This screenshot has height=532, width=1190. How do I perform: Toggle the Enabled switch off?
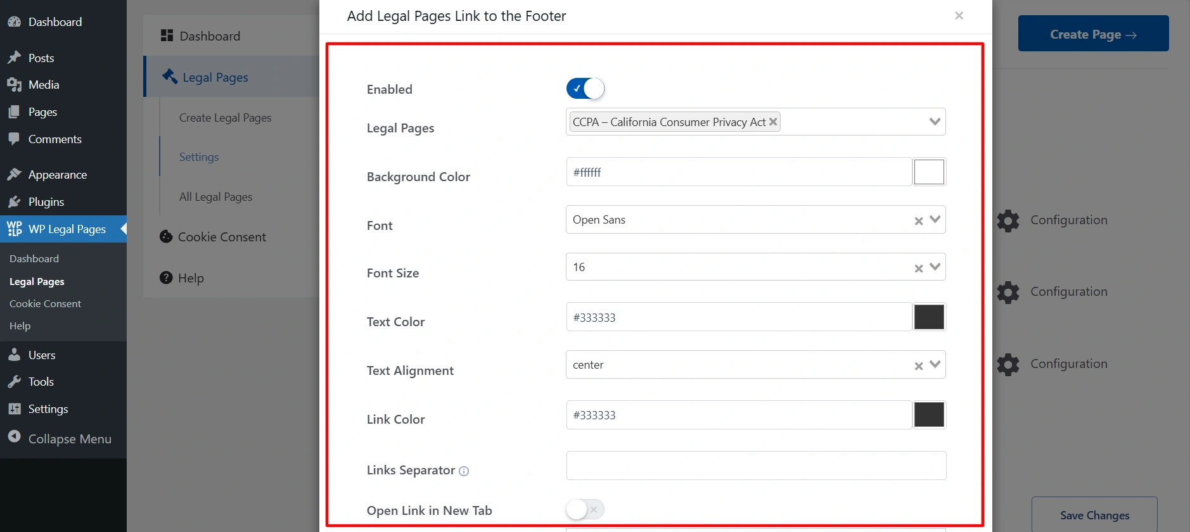pyautogui.click(x=585, y=89)
